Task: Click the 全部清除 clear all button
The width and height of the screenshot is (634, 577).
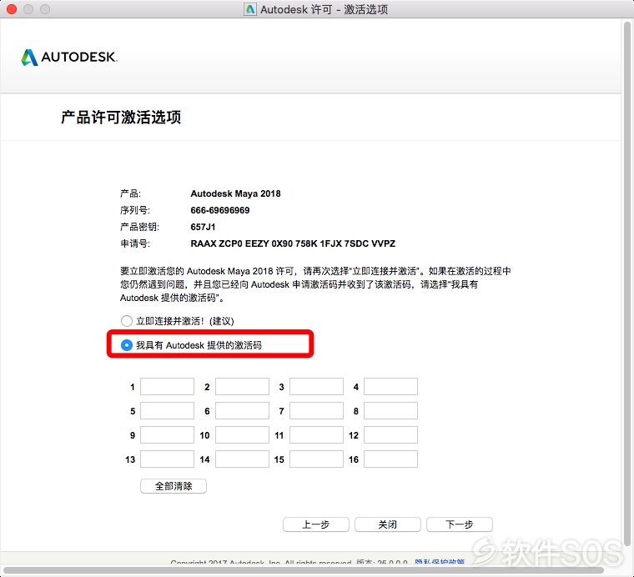Action: click(x=174, y=486)
